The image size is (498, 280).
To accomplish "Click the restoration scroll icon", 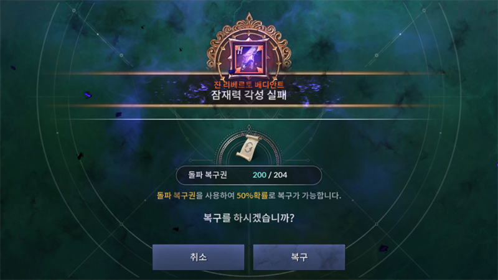I will [248, 148].
